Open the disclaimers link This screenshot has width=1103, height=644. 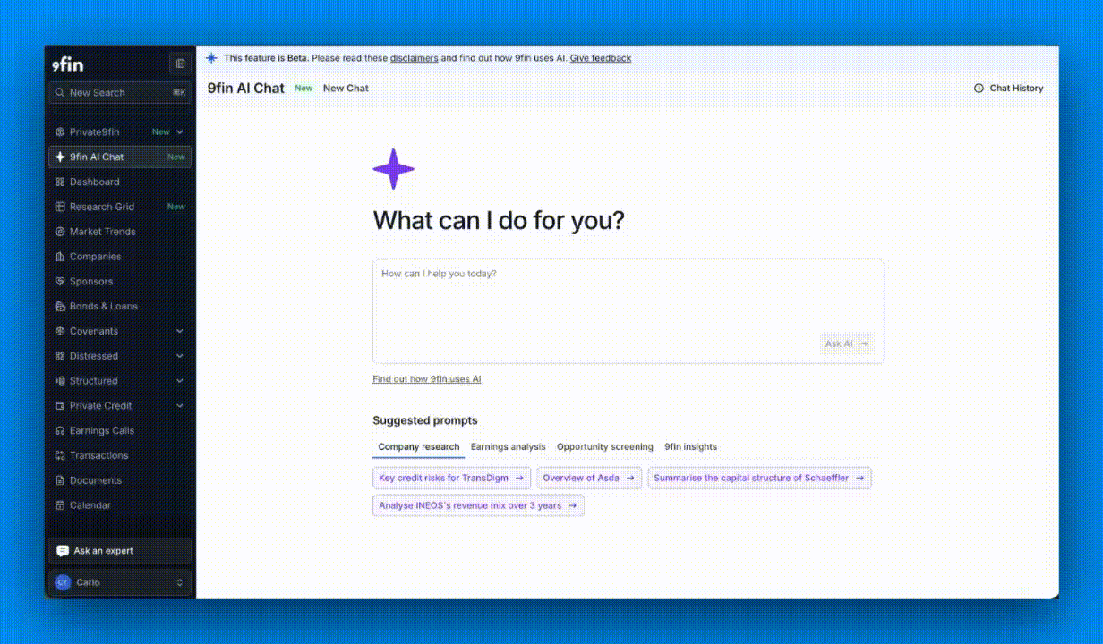coord(415,58)
